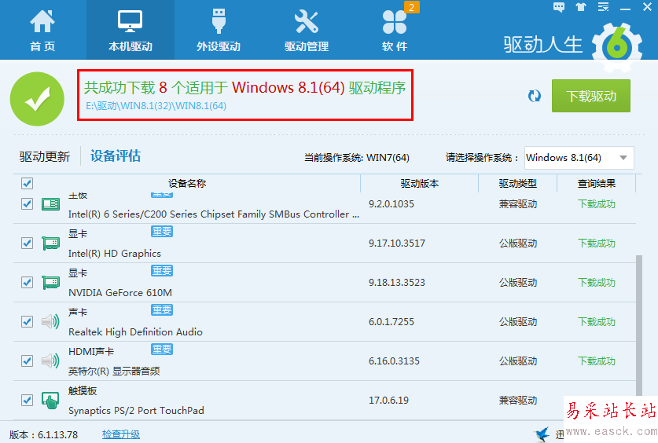Click NVIDIA GeForce 610M device name
The width and height of the screenshot is (658, 443).
120,292
